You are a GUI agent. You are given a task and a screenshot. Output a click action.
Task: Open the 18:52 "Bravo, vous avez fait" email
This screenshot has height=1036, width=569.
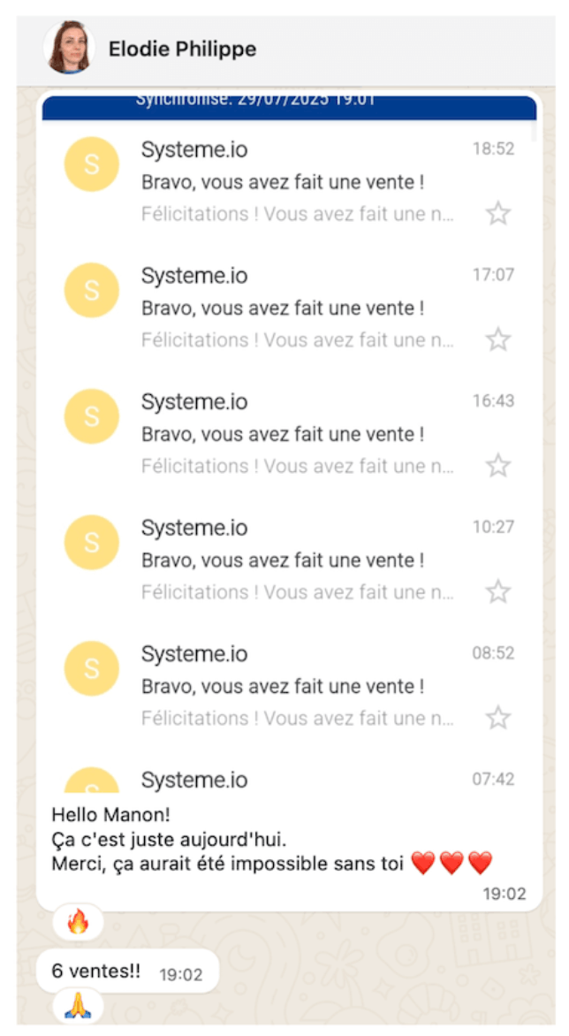pyautogui.click(x=283, y=183)
